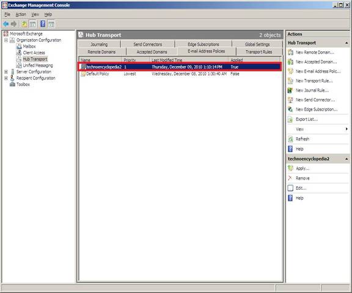352x293 pixels.
Task: Click the New Remote Domain action icon
Action: 290,52
